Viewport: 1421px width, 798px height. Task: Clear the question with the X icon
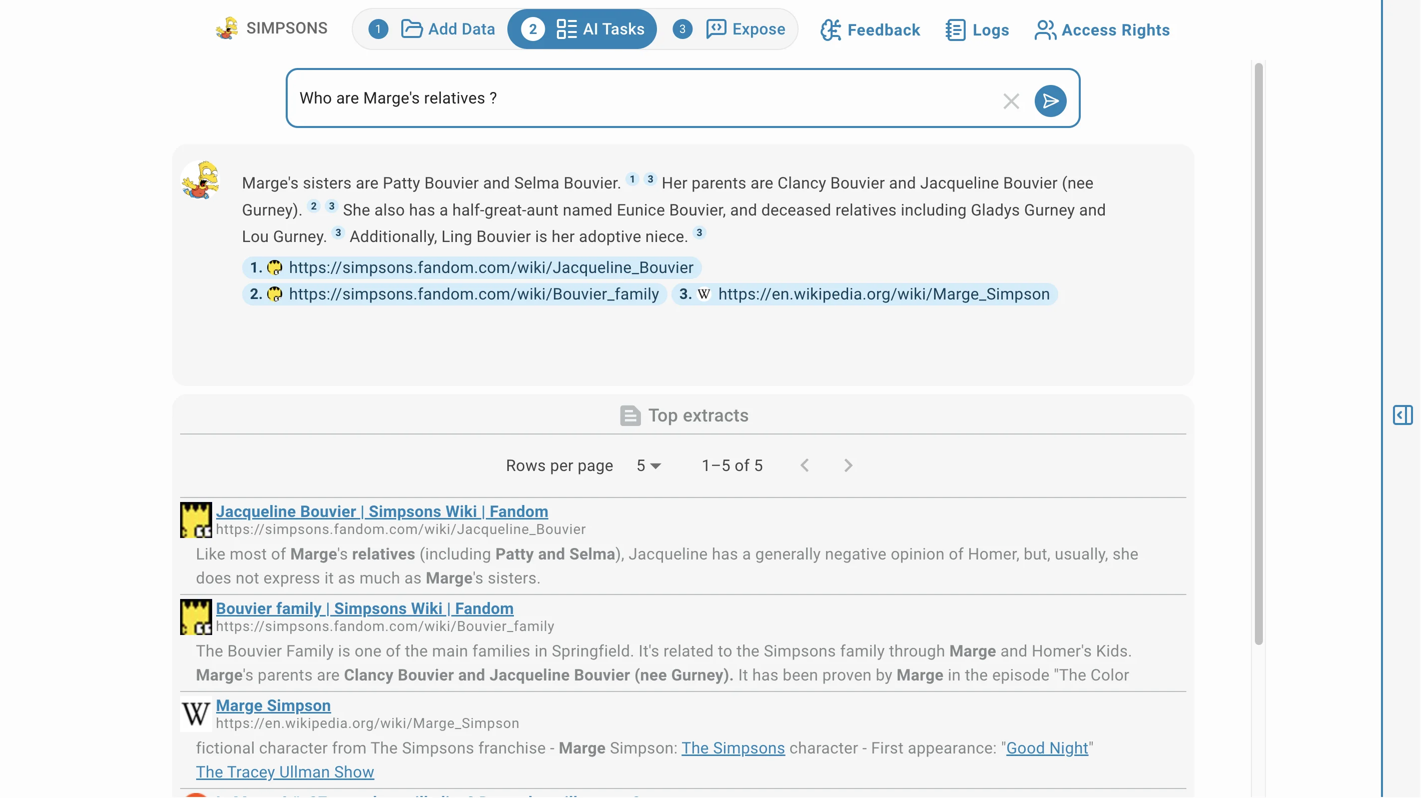[x=1011, y=101]
